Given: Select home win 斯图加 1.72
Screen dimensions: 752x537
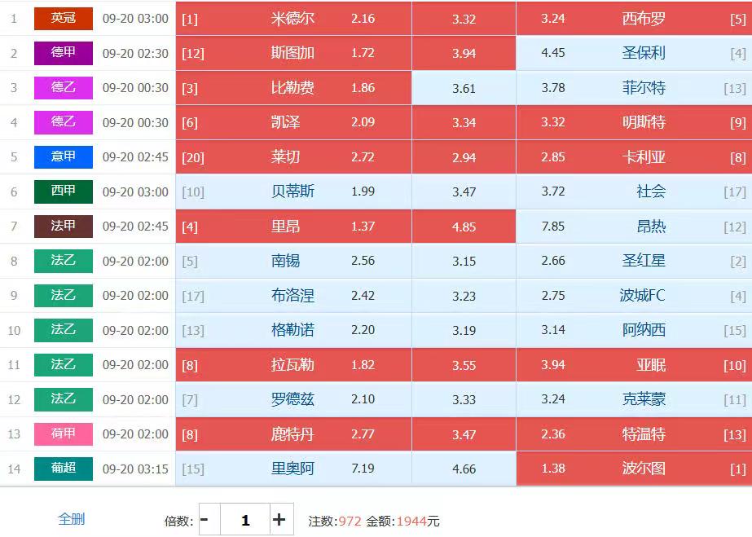Looking at the screenshot, I should tap(293, 53).
